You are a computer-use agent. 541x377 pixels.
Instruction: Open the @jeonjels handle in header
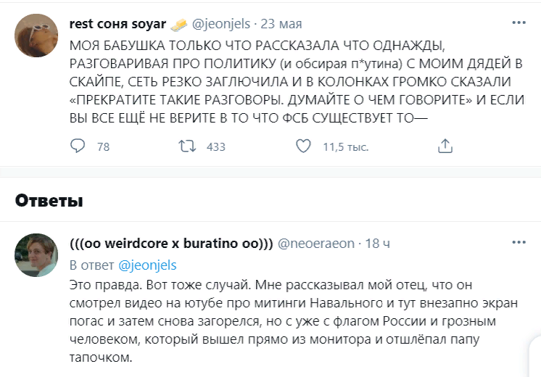click(221, 24)
